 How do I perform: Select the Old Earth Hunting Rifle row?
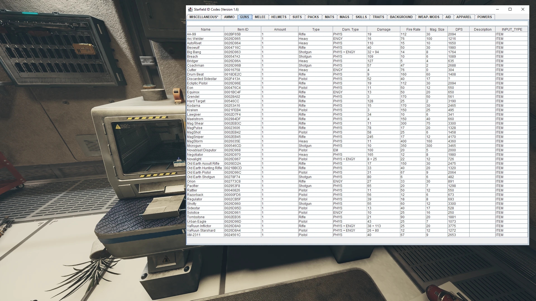pos(357,168)
